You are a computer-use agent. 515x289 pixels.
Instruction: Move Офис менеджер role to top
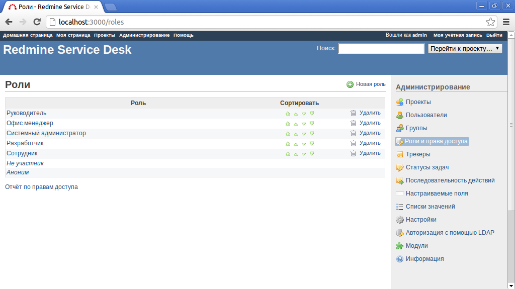(288, 124)
